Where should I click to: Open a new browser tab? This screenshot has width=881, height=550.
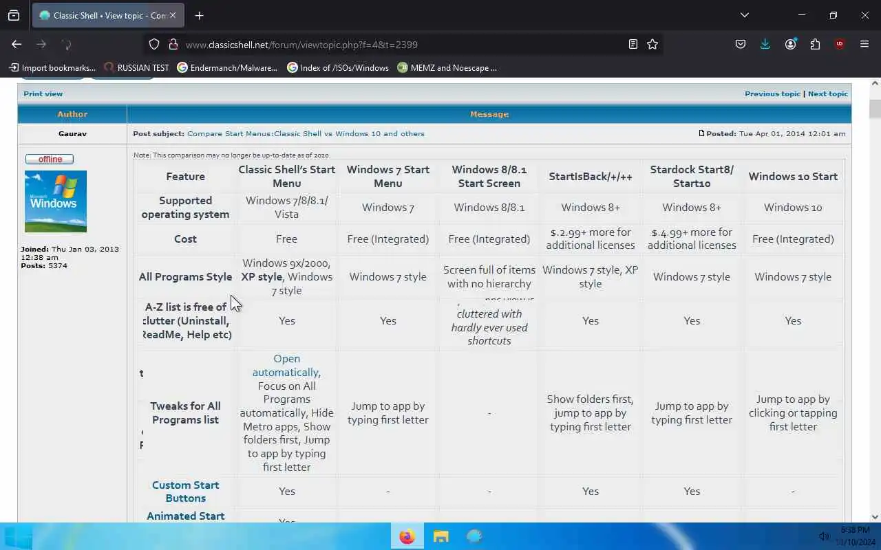(199, 15)
